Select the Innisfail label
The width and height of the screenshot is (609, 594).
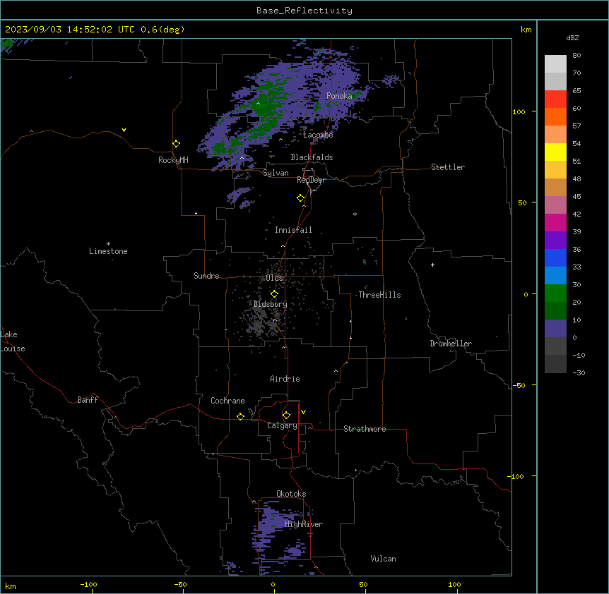(x=293, y=230)
